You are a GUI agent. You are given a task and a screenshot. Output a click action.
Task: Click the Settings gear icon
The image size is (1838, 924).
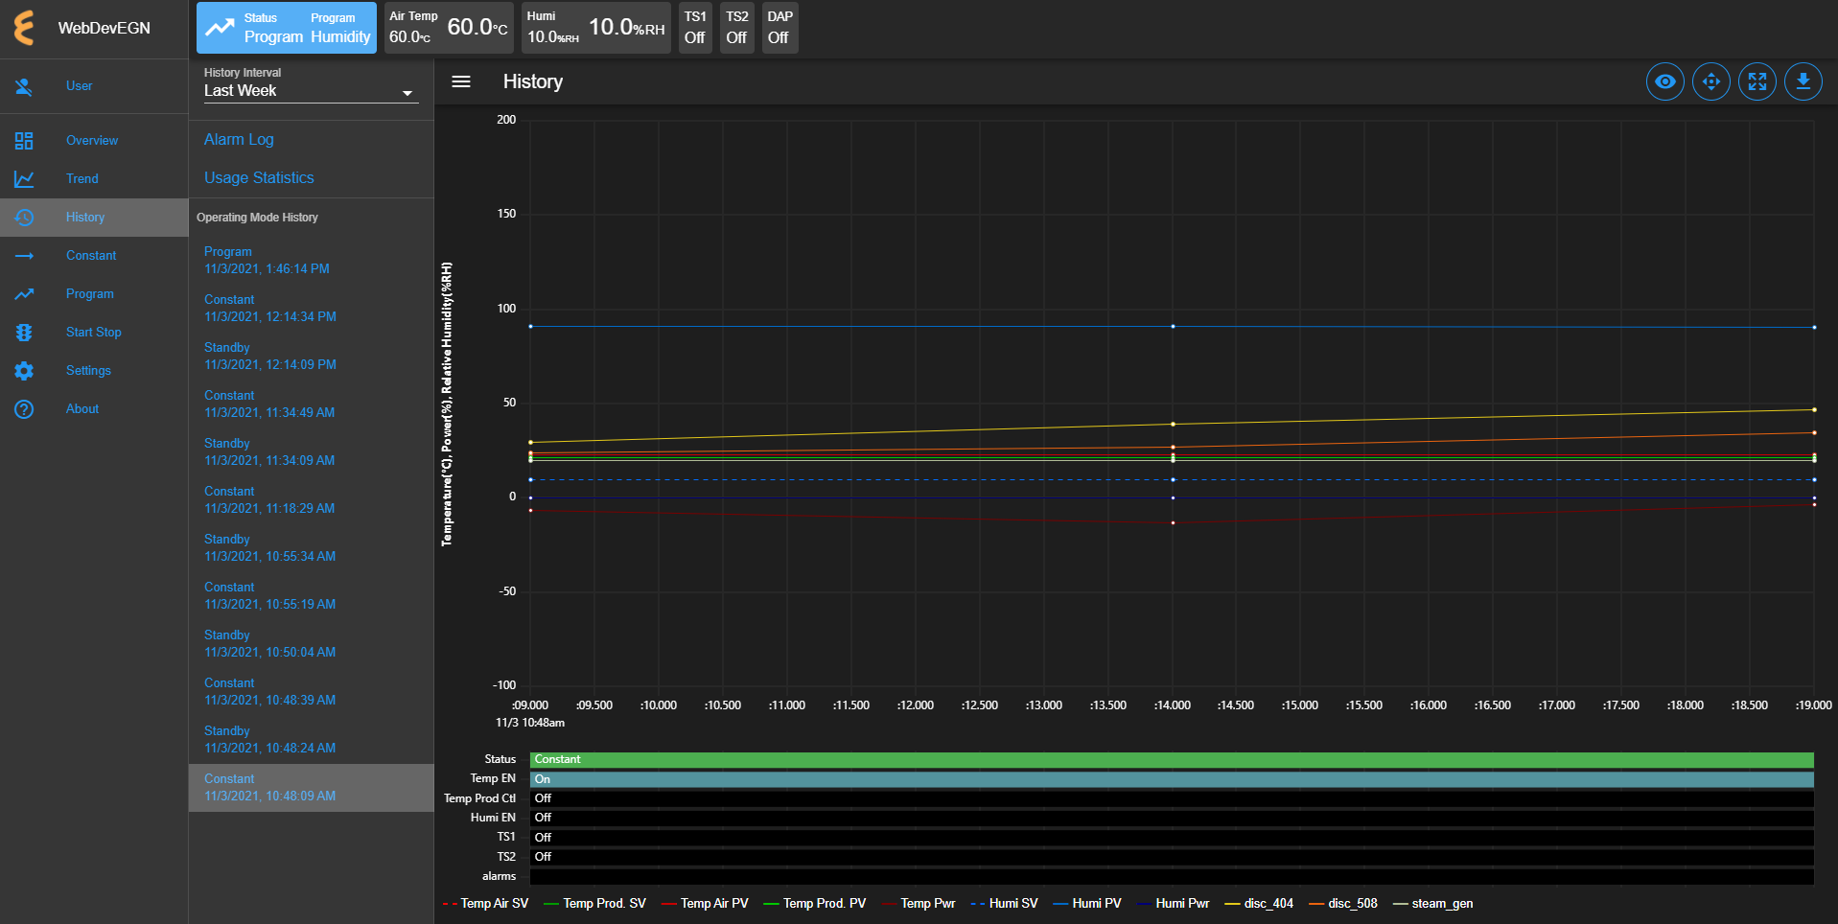(24, 371)
